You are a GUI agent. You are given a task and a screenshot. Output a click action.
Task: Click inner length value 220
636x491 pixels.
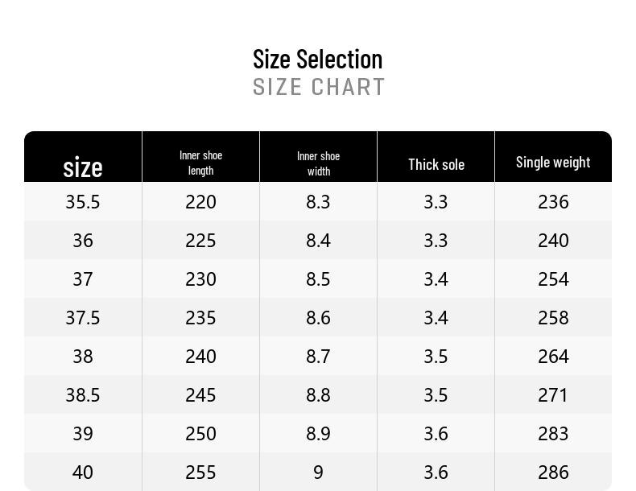pyautogui.click(x=200, y=202)
